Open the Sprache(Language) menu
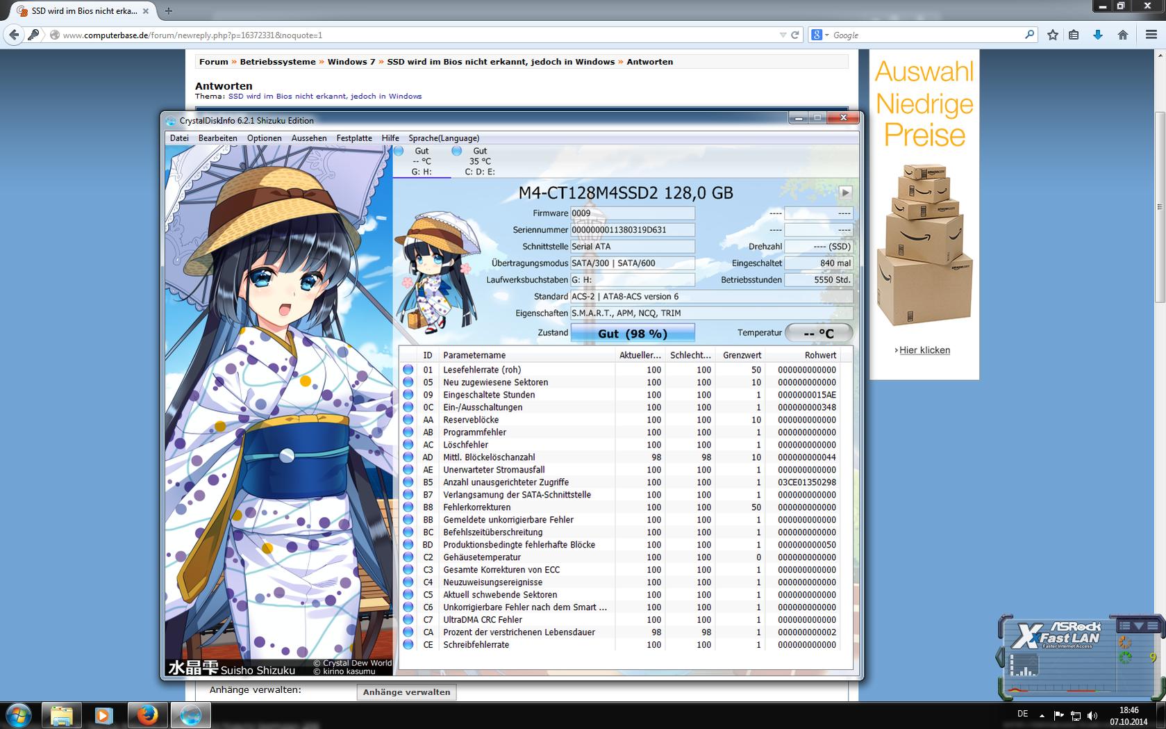 (444, 138)
